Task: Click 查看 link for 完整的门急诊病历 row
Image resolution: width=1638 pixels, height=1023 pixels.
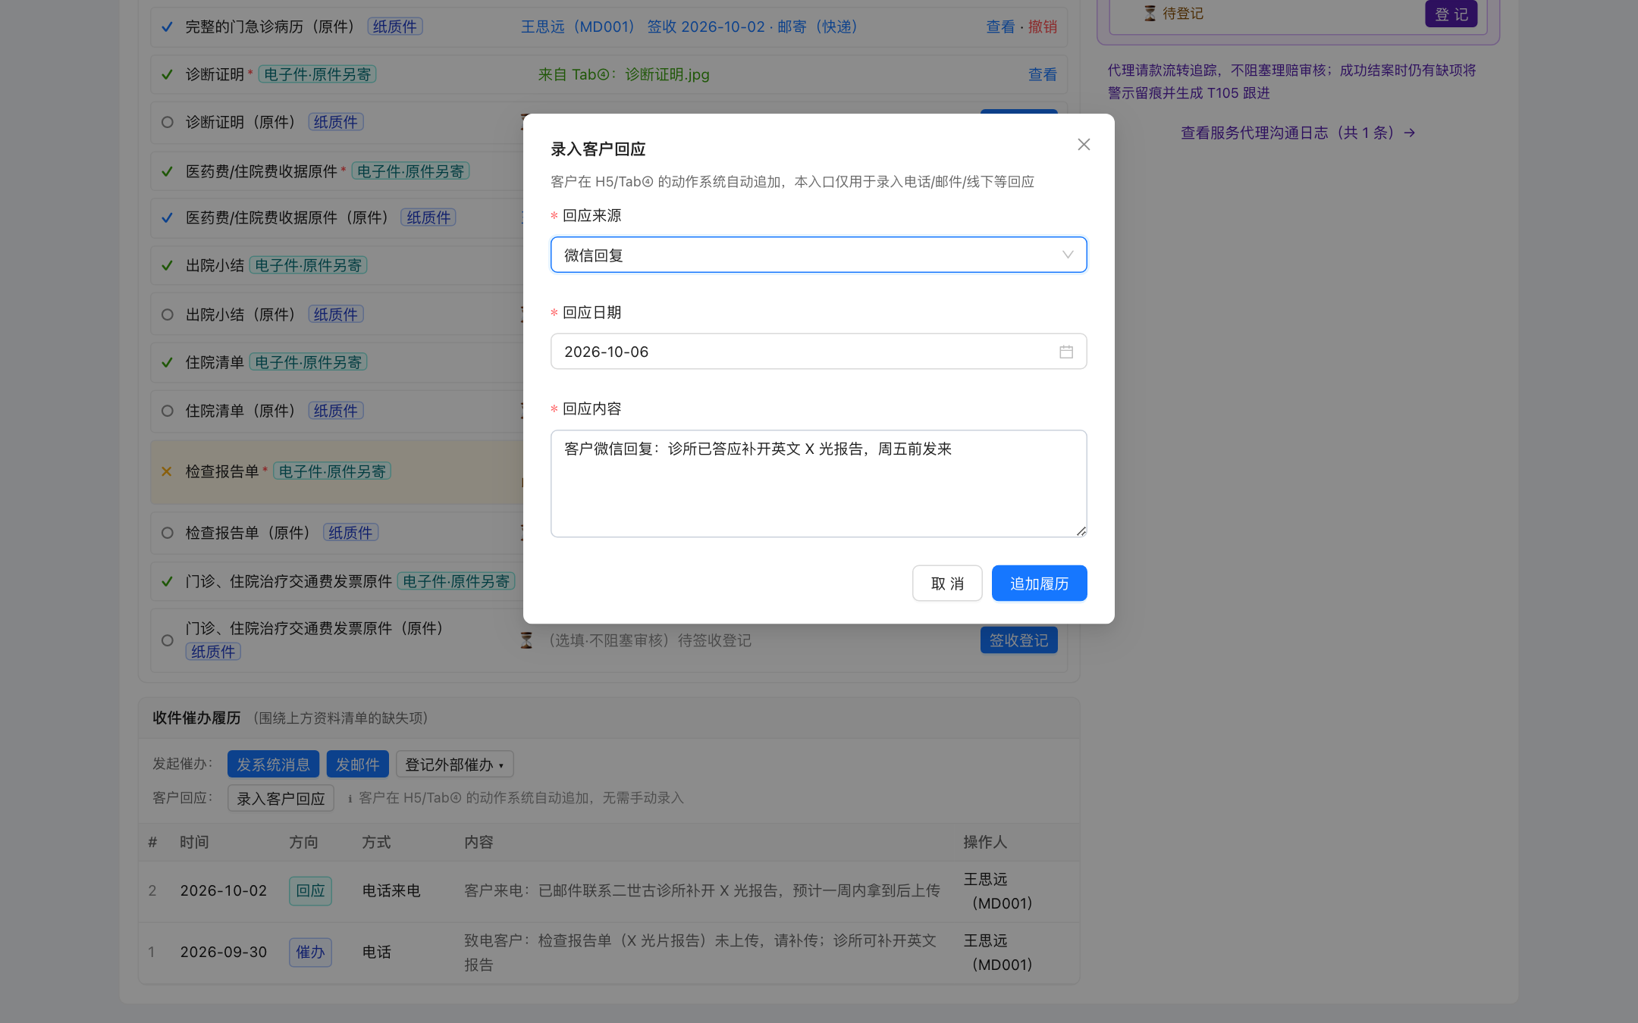Action: coord(1000,27)
